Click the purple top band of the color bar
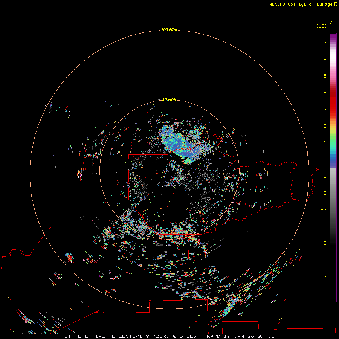The width and height of the screenshot is (339, 339). (333, 37)
